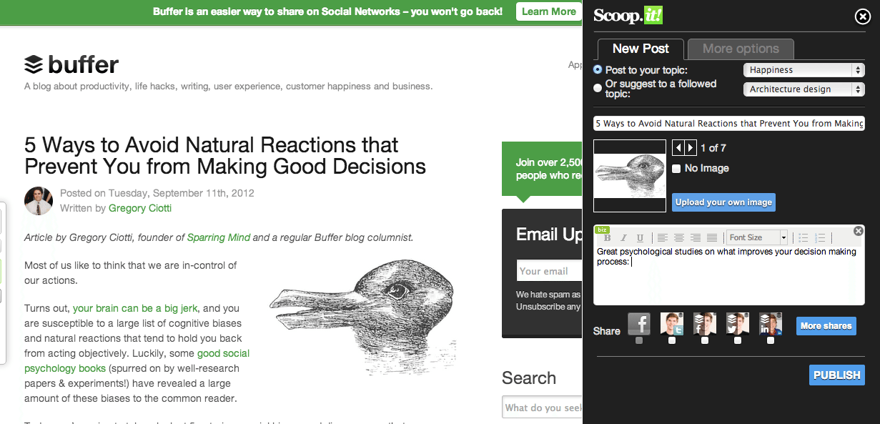
Task: Center align text in the editor
Action: coord(678,238)
